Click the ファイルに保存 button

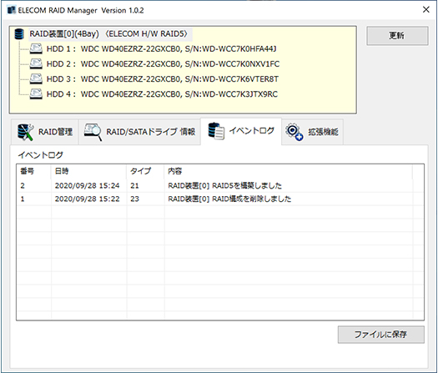pyautogui.click(x=380, y=335)
